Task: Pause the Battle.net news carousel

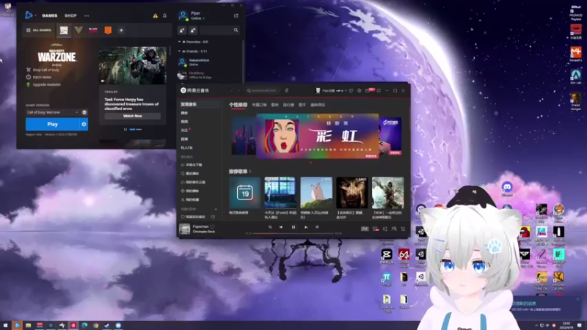Action: coord(125,130)
